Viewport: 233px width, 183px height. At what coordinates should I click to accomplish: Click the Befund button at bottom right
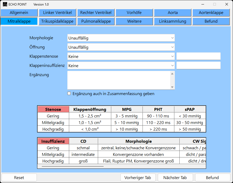[x=212, y=177]
